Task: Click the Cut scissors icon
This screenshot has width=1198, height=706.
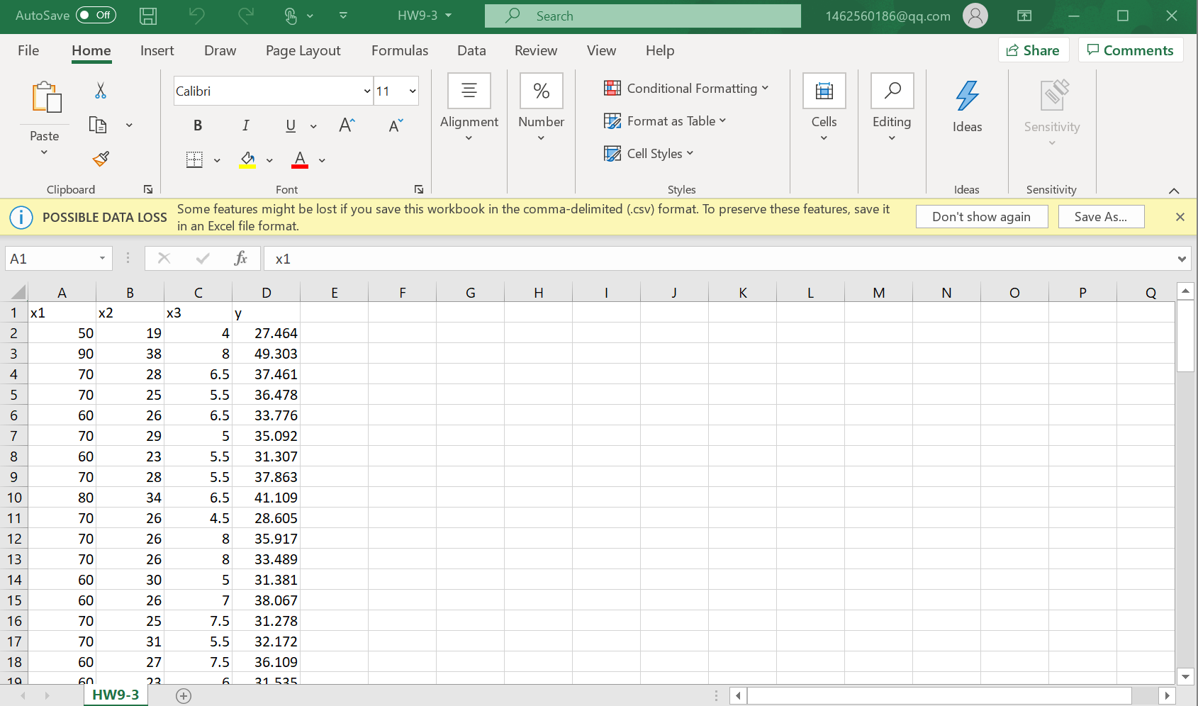Action: pos(101,91)
